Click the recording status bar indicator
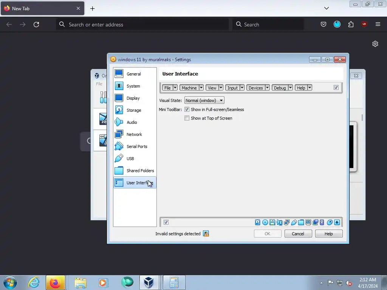387x290 pixels. pos(316,222)
